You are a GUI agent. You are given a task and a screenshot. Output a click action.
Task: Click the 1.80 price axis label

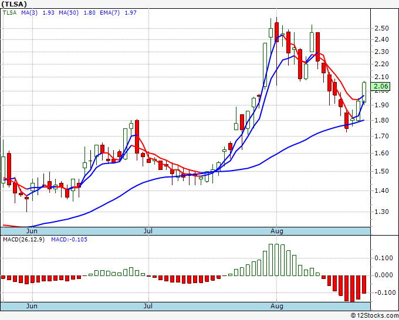coord(382,120)
